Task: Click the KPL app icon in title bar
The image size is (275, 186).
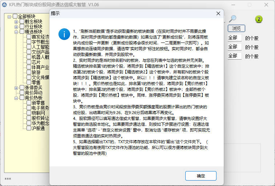Action: pos(4,4)
